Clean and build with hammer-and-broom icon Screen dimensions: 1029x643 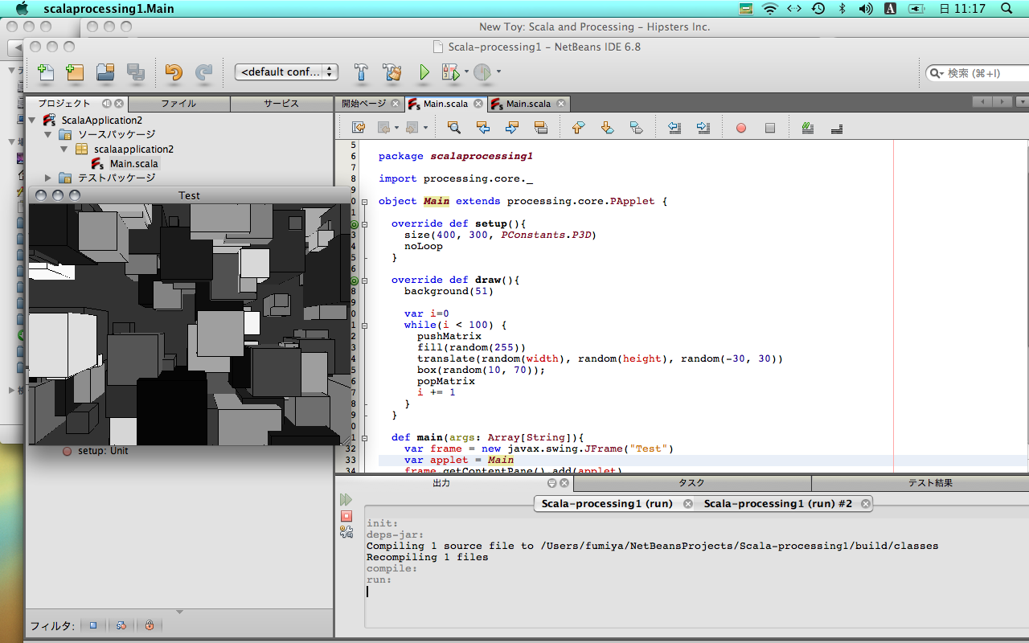(392, 72)
